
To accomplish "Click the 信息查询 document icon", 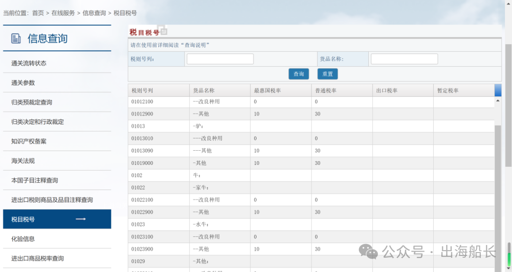I will [x=16, y=38].
